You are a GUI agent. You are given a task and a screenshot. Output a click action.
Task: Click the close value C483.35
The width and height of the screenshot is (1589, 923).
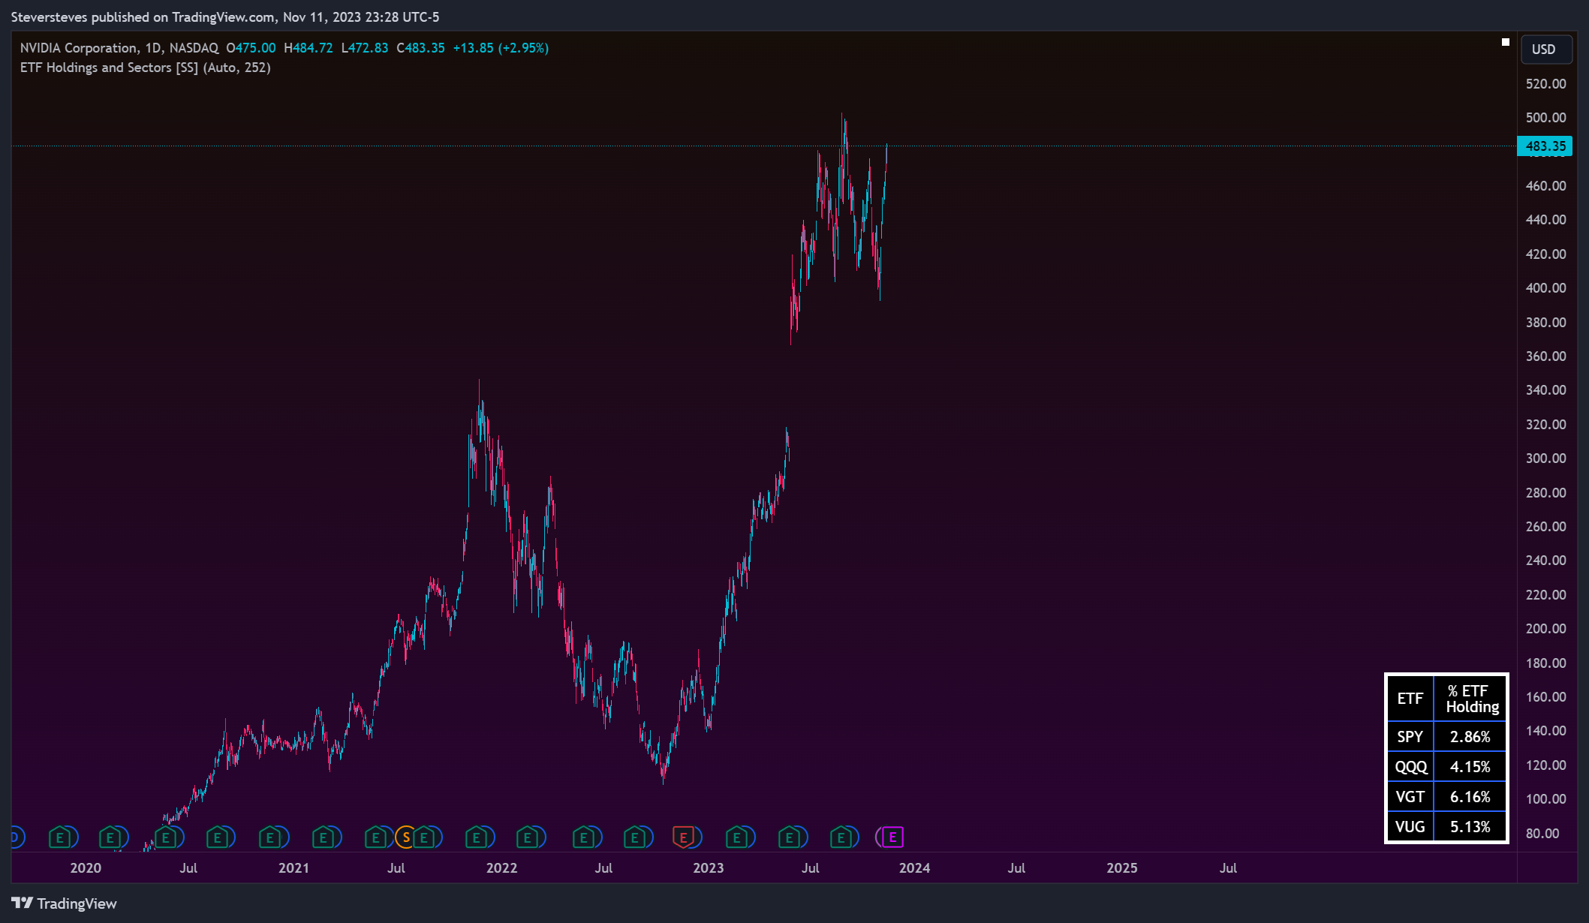point(420,48)
